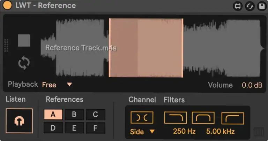
Task: Click the right edge of waveform selection
Action: [183, 48]
